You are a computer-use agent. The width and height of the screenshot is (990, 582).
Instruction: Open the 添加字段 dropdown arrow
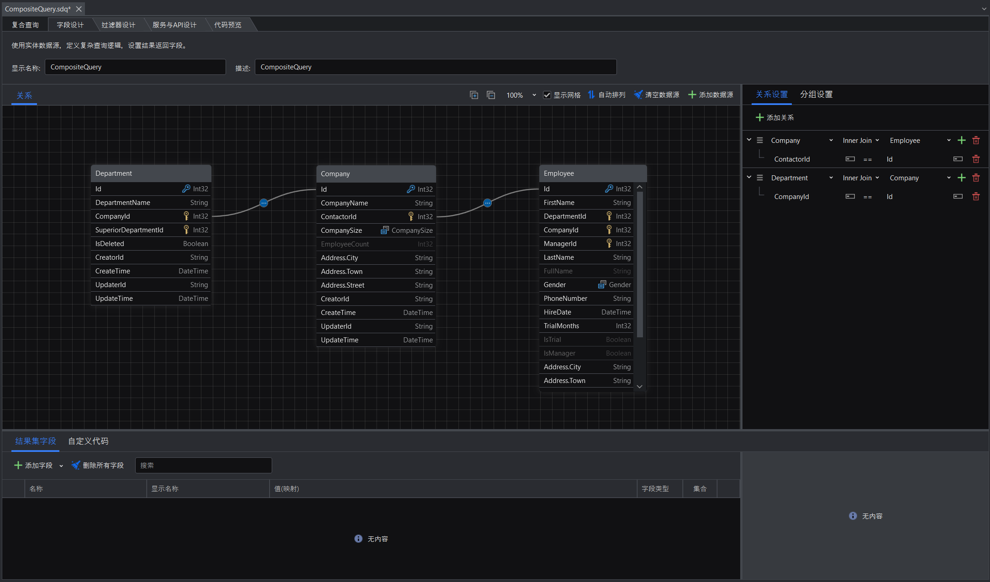point(61,466)
